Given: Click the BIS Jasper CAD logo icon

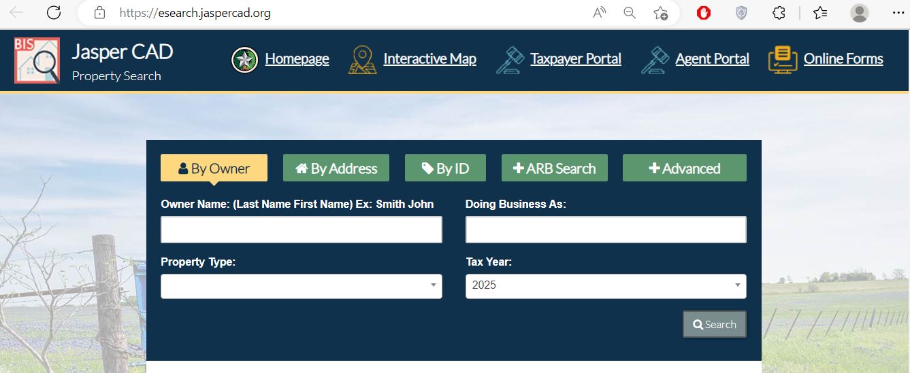Looking at the screenshot, I should (x=37, y=60).
